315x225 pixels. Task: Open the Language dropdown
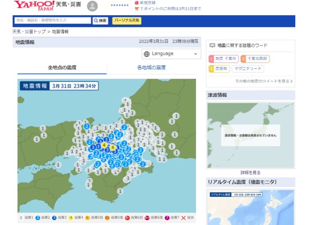(171, 54)
